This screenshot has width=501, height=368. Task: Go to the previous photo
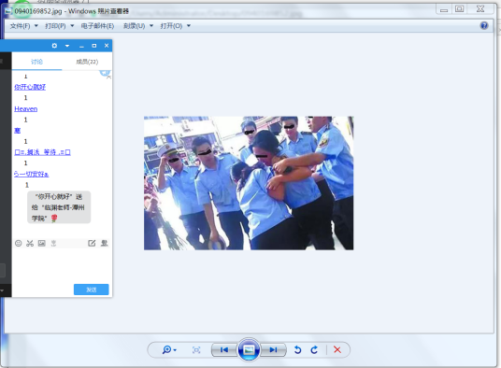coord(224,350)
